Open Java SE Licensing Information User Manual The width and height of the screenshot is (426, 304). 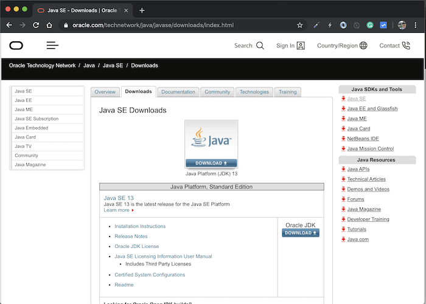click(163, 257)
